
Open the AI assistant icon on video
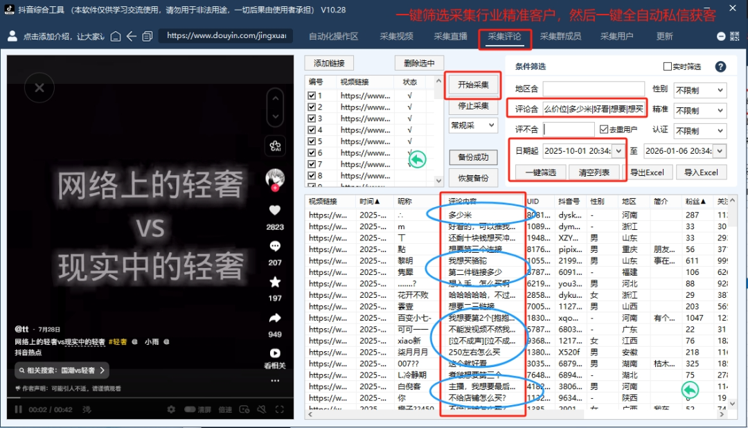[275, 146]
